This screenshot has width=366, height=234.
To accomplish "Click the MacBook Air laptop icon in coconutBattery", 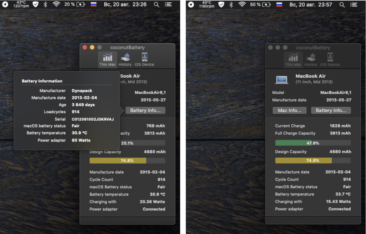I will click(281, 79).
